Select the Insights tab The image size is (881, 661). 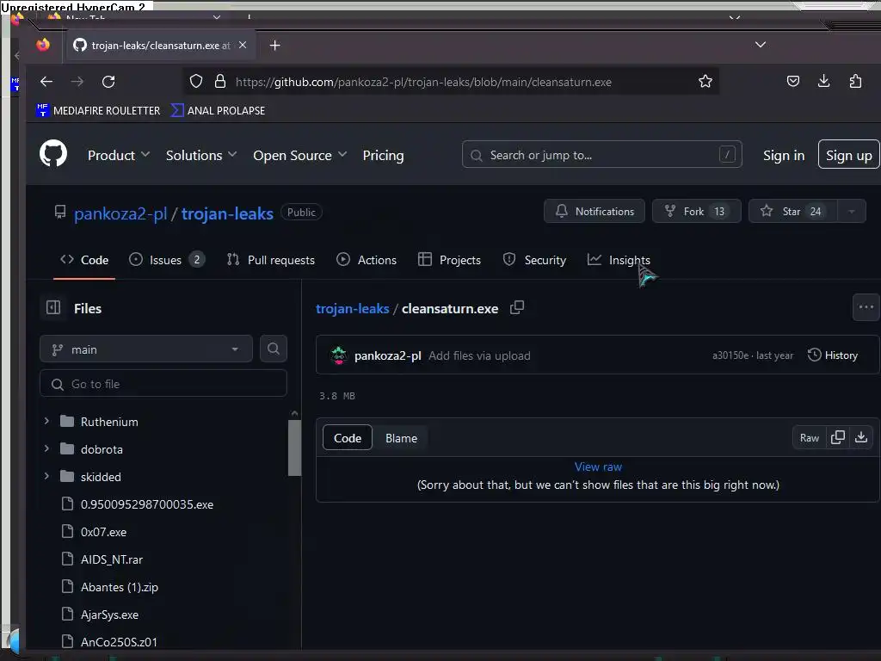coord(619,260)
